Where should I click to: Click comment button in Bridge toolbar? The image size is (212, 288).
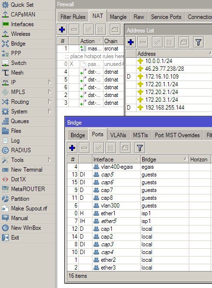click(x=125, y=148)
